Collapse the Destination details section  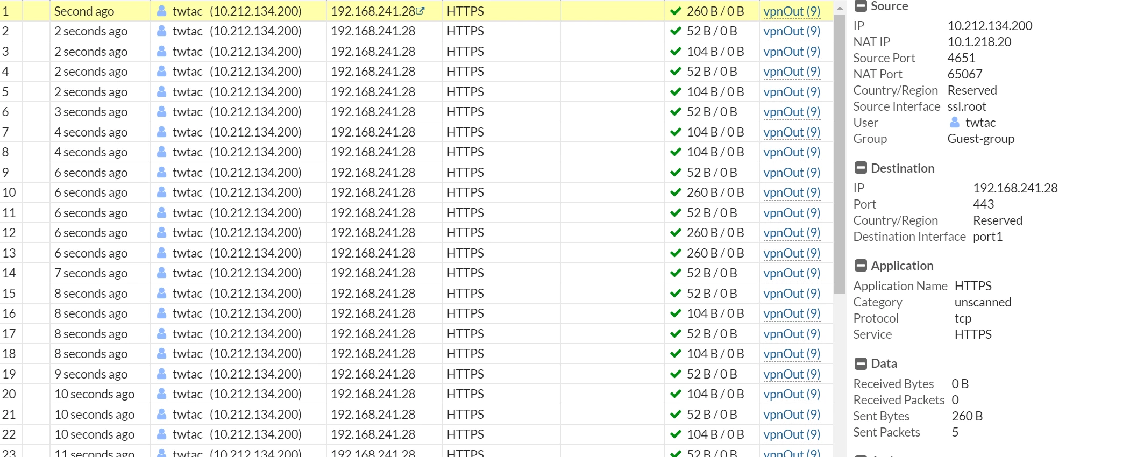click(x=861, y=168)
